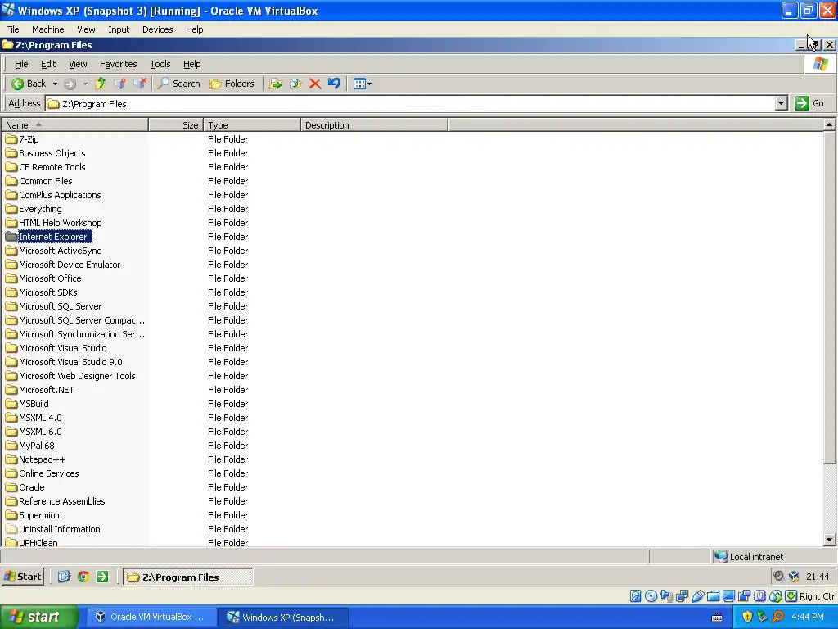
Task: Click the green arrow quick launch icon
Action: tap(102, 577)
